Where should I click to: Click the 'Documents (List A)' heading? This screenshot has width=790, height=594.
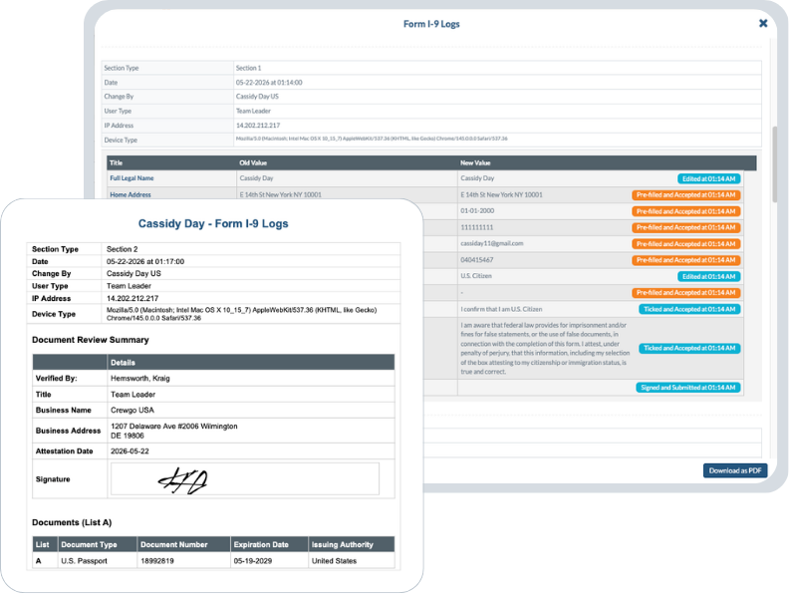(72, 522)
